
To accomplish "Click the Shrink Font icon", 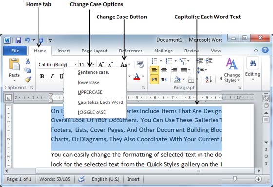I will 110,64.
